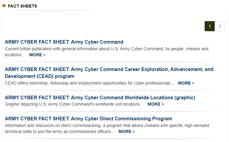Open the Army Cyber Command fact sheet title
Image resolution: width=229 pixels, height=142 pixels.
(64, 42)
